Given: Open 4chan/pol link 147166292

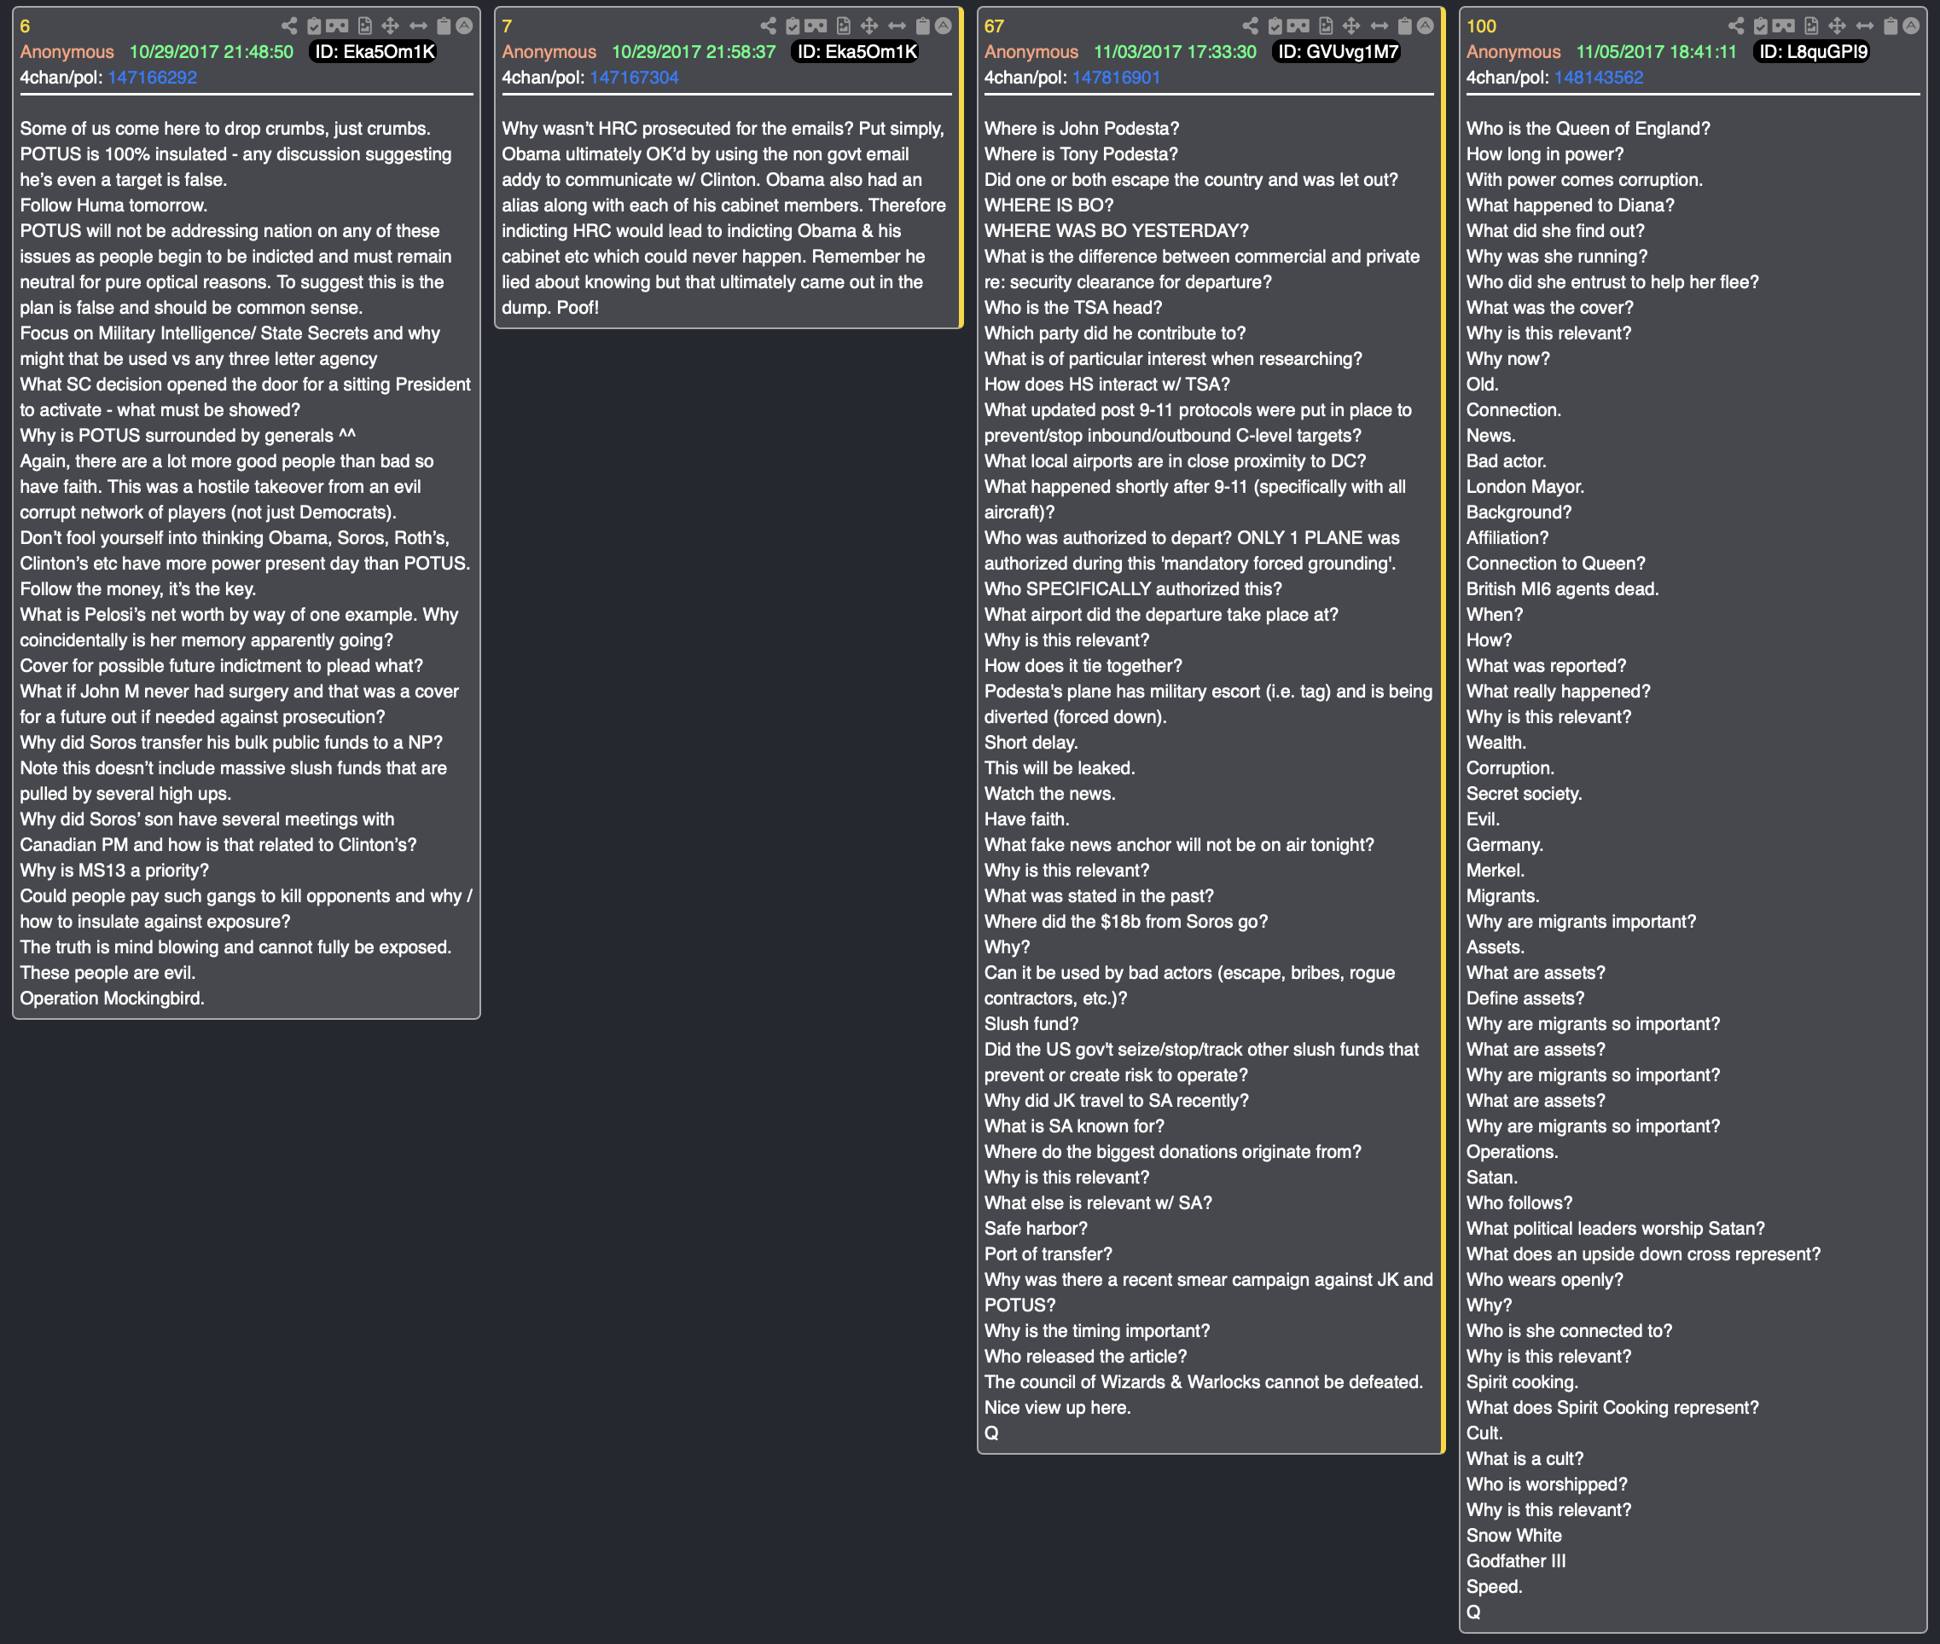Looking at the screenshot, I should tap(152, 78).
